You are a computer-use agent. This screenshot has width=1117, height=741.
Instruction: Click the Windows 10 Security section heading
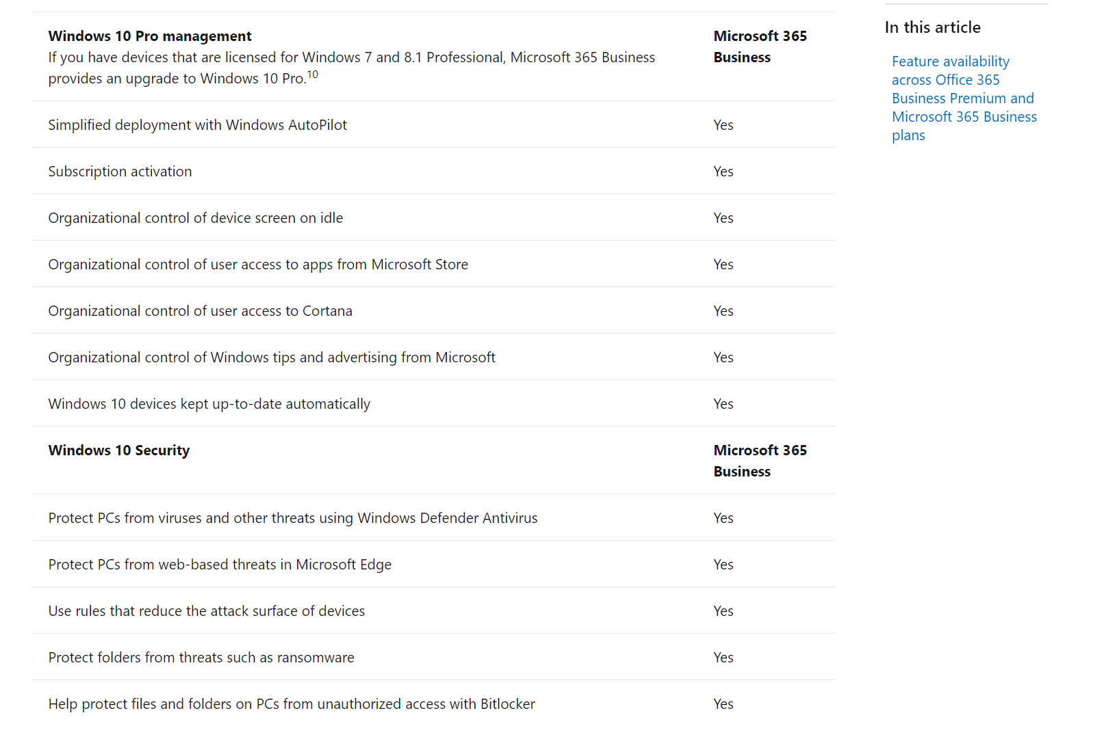pyautogui.click(x=119, y=450)
